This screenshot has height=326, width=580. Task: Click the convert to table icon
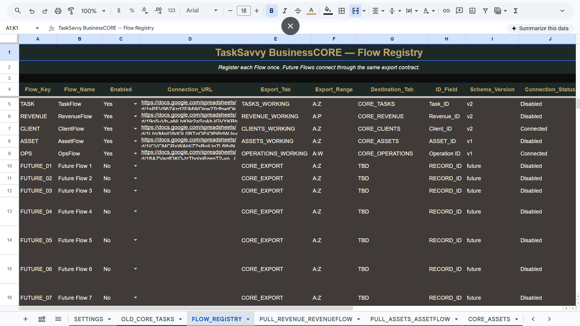click(42, 319)
